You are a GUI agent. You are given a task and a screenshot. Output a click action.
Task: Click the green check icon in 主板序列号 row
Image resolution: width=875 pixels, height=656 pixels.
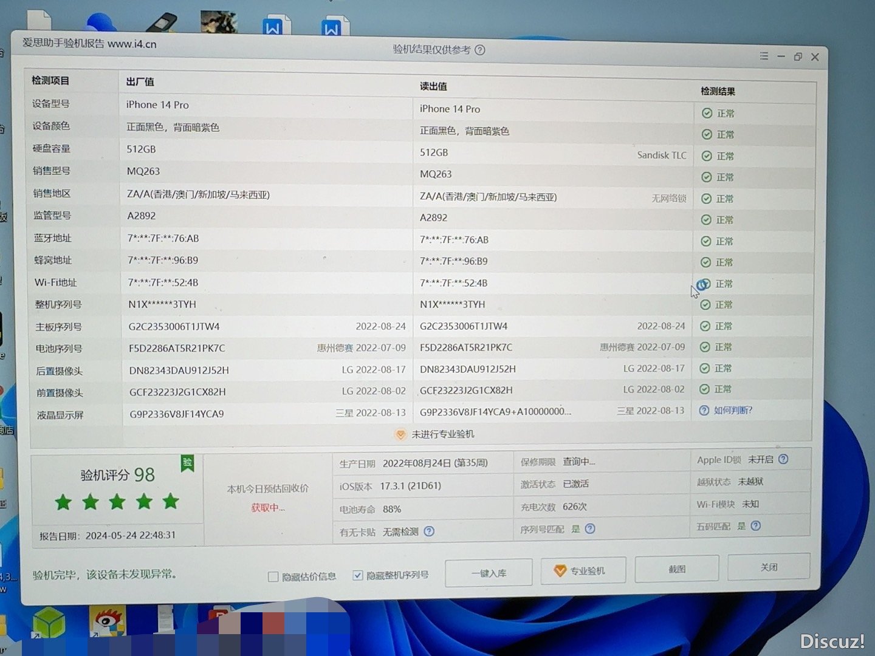[x=705, y=326]
